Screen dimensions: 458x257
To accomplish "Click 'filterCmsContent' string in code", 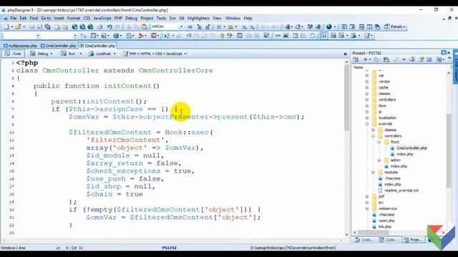I will point(125,140).
